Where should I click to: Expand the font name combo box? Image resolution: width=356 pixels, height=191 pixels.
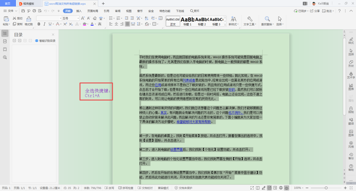[60, 18]
